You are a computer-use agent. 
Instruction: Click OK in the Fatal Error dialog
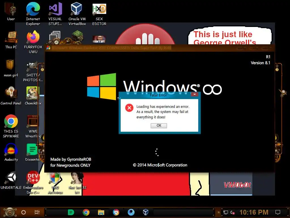[x=159, y=125]
